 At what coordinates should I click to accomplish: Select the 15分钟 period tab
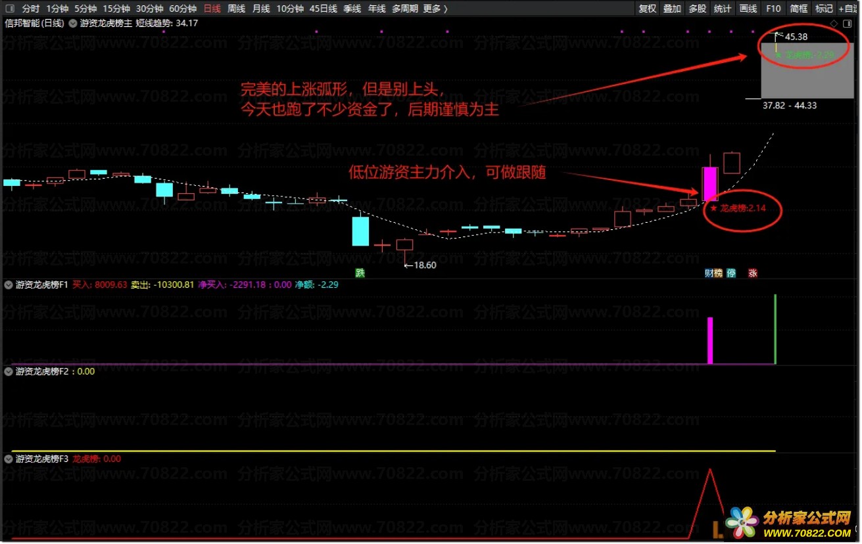point(116,9)
